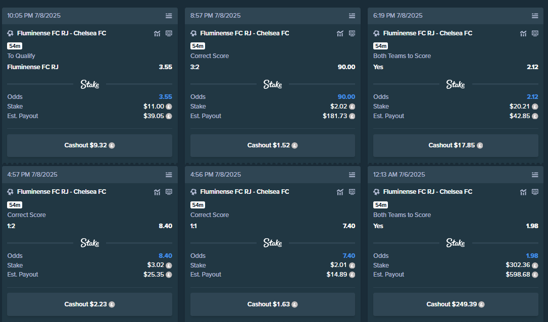548x322 pixels.
Task: Click the 10:05 PM 7/8/2025 timestamp header
Action: click(x=34, y=16)
